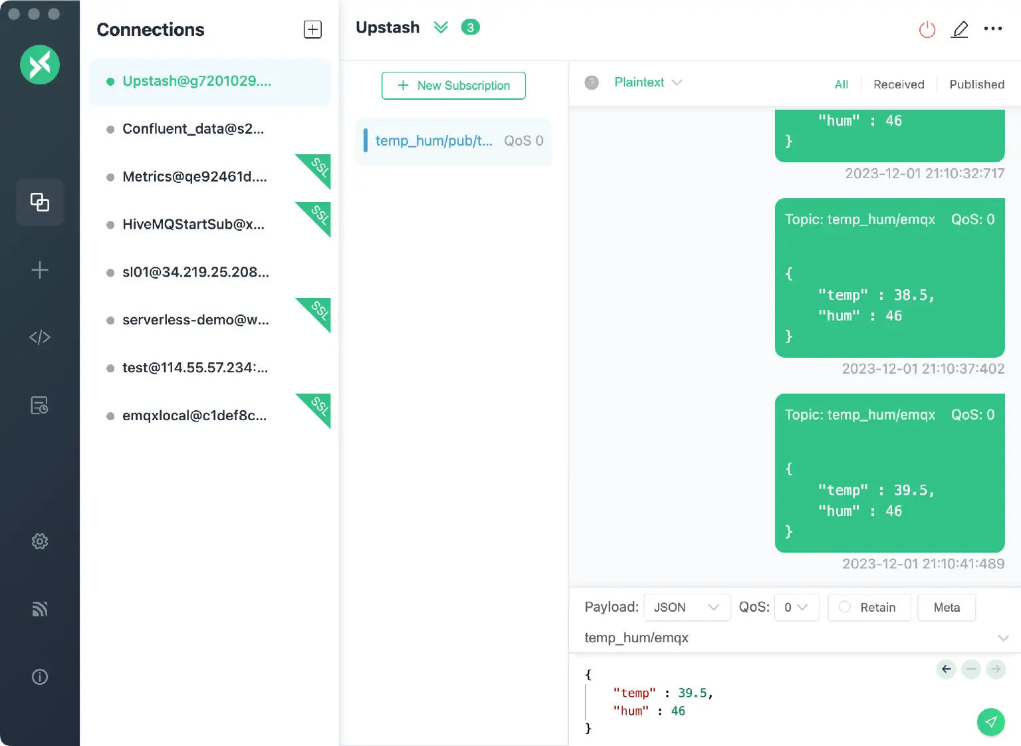Screen dimensions: 1021x746
Task: Click timestamp 2023-12-01 21:10:41:489
Action: [923, 564]
